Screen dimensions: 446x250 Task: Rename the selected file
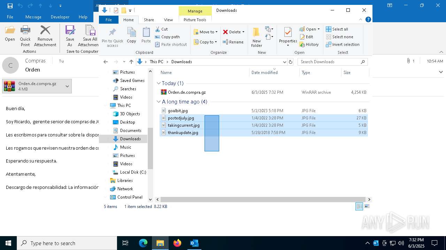pyautogui.click(x=233, y=42)
